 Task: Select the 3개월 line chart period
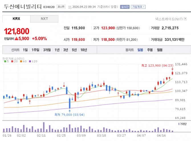coord(47,50)
